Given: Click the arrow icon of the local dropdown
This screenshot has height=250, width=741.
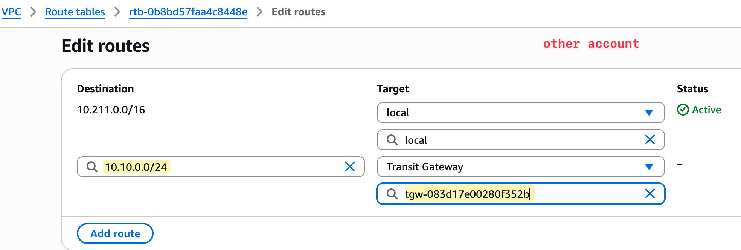Looking at the screenshot, I should pos(649,113).
